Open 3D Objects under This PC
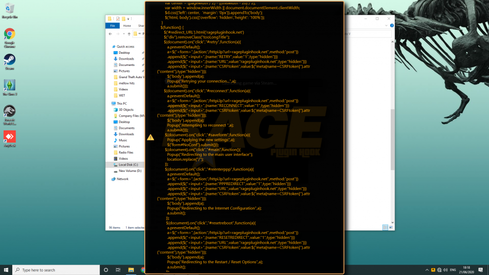 coord(126,109)
